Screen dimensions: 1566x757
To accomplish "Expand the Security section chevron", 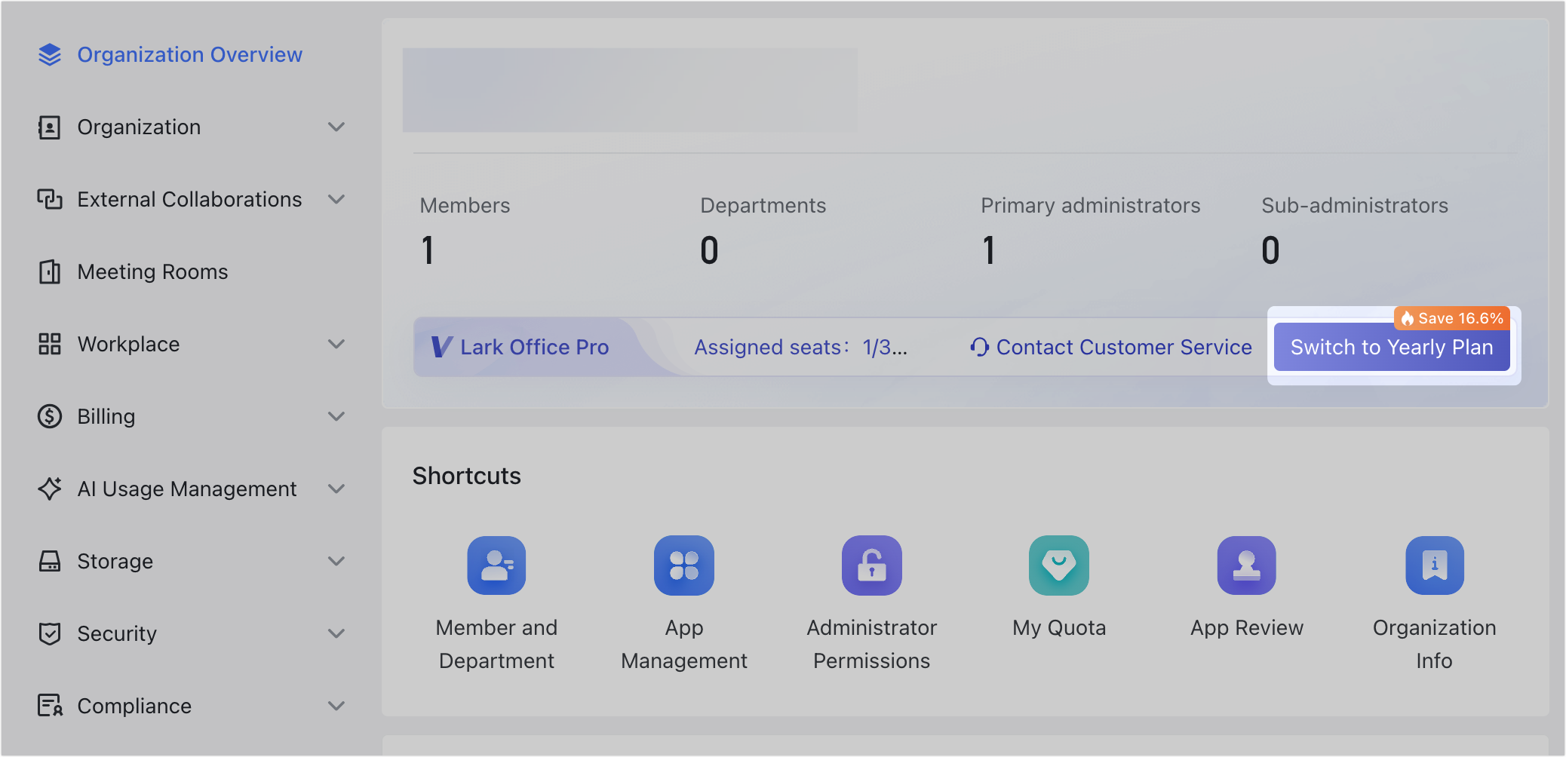I will click(x=336, y=633).
